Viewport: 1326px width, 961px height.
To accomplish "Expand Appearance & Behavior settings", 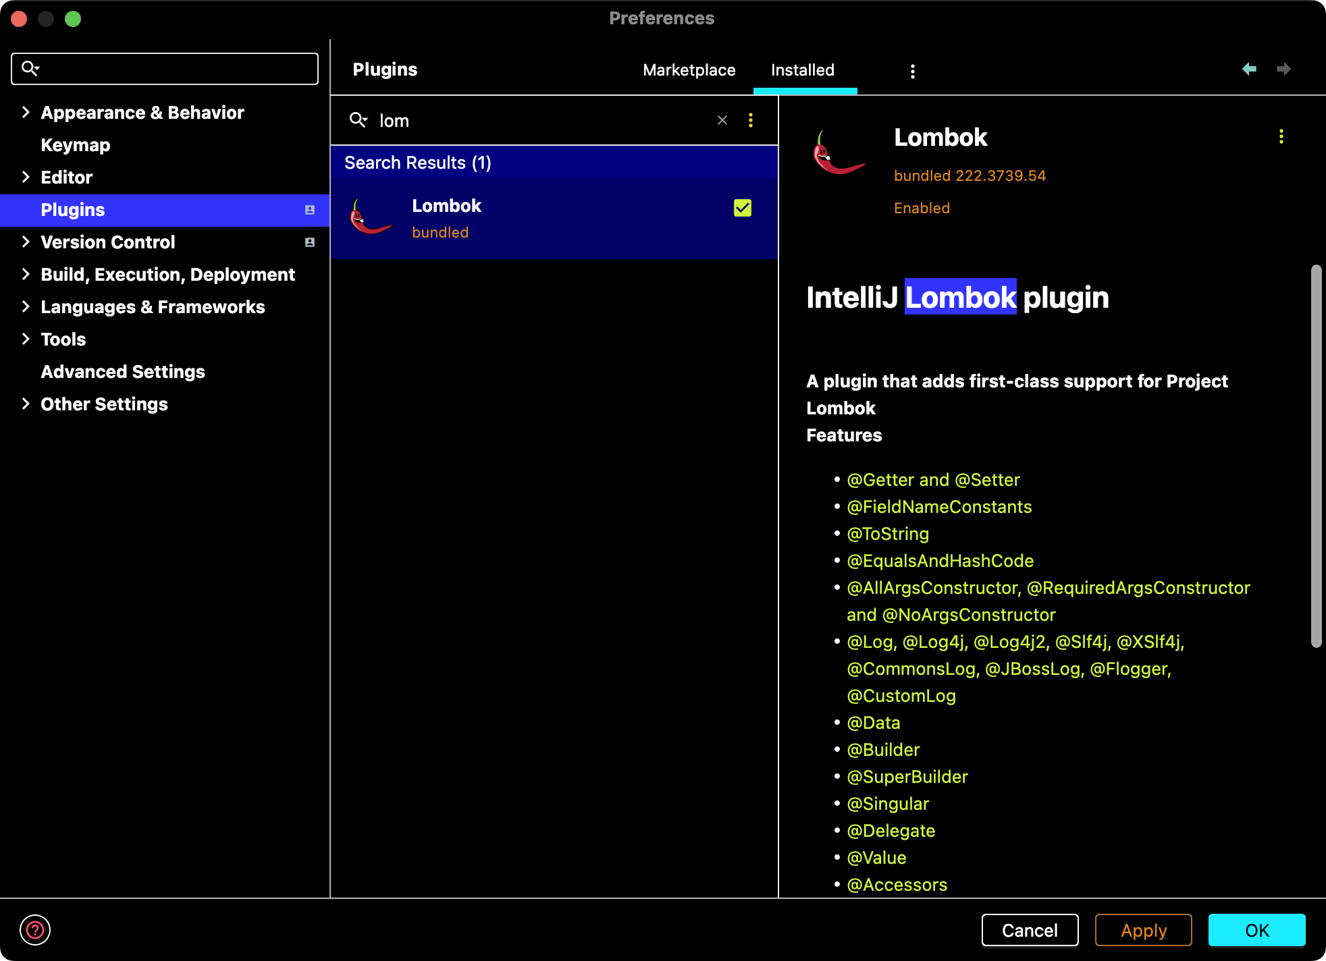I will coord(26,112).
